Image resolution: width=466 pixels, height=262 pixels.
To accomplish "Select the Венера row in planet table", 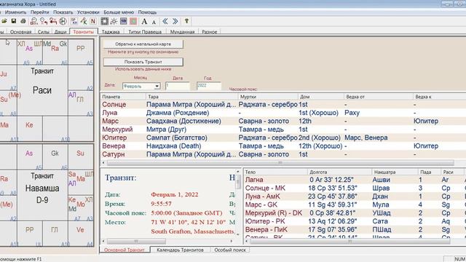I will point(283,146).
